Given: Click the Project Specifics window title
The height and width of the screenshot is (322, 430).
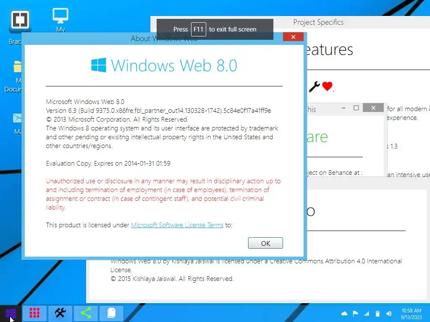Looking at the screenshot, I should tap(318, 22).
